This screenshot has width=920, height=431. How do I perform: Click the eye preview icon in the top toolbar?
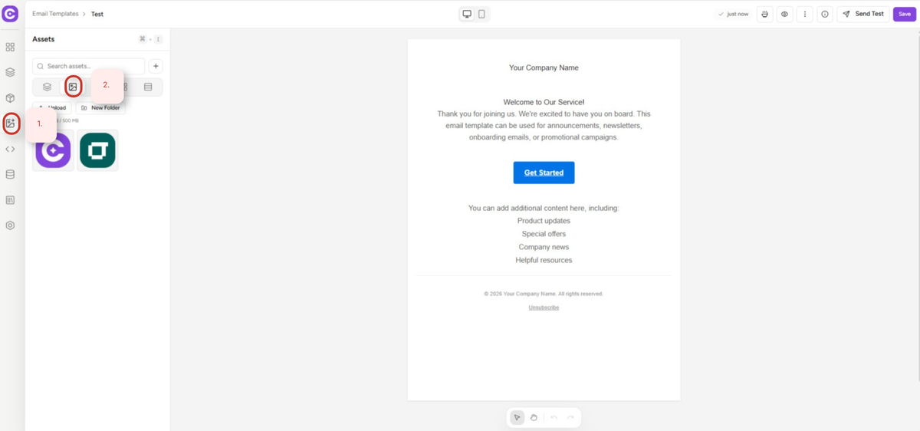coord(784,14)
